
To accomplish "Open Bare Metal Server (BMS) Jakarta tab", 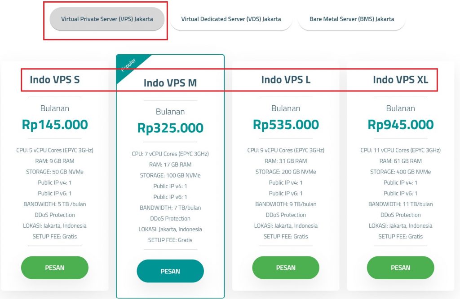I will click(x=352, y=19).
